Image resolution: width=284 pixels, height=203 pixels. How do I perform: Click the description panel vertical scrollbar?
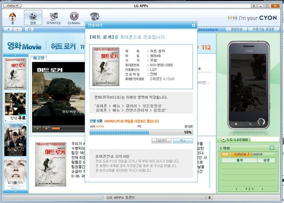(210, 165)
